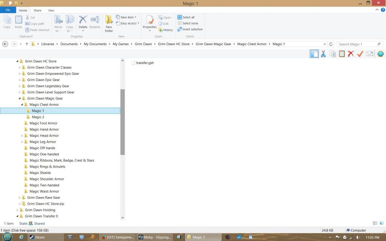
Task: Click the red X delete icon
Action: coord(351,53)
